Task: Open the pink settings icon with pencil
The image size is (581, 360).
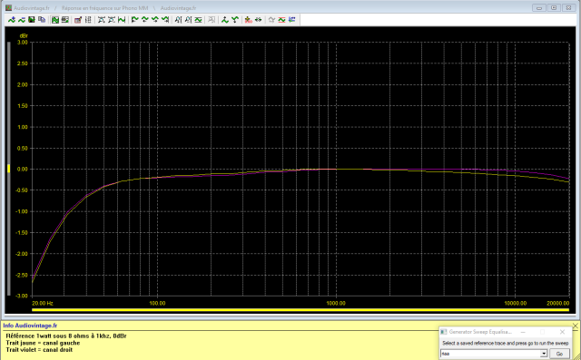Action: coord(78,20)
